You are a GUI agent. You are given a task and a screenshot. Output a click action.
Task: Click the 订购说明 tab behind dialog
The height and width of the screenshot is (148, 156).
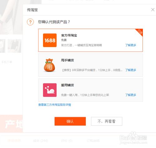(x=93, y=141)
